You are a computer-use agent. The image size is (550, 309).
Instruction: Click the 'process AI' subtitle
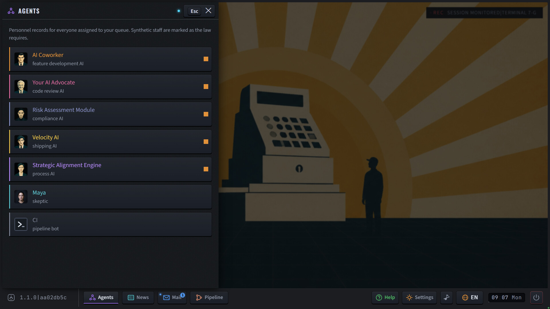tap(44, 174)
